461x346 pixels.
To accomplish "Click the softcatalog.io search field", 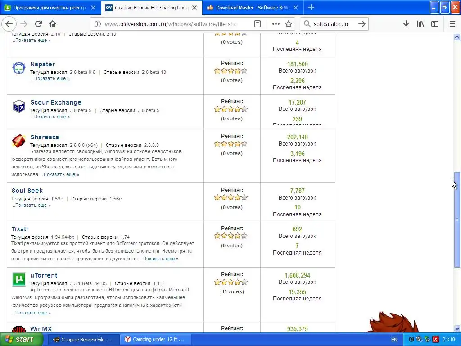I will click(x=334, y=24).
